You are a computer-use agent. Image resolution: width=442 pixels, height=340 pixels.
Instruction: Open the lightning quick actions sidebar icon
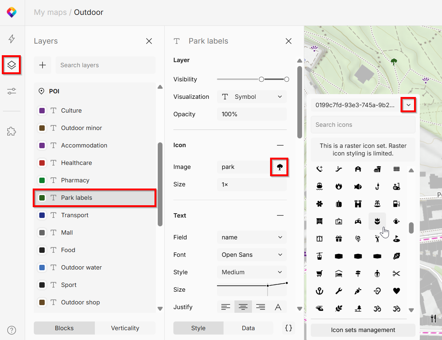point(12,39)
